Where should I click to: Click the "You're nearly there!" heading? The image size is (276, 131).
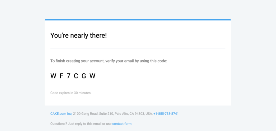coord(78,36)
